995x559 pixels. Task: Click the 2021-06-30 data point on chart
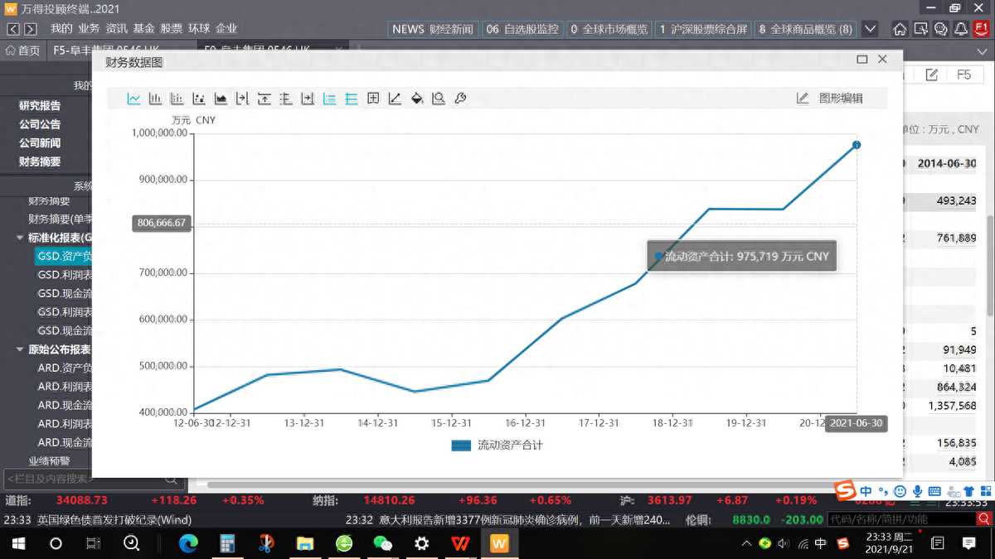[856, 145]
